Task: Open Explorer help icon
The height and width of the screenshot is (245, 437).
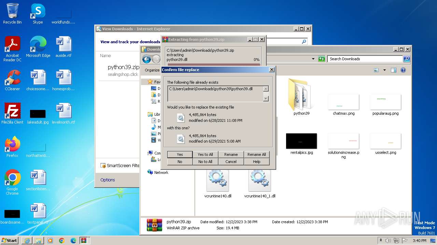Action: pos(403,70)
